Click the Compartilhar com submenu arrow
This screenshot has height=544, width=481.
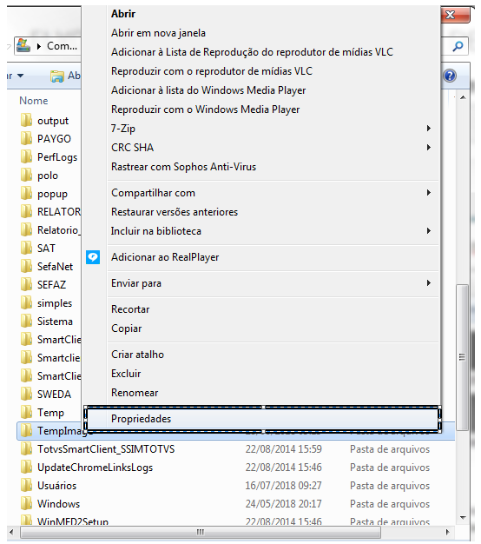coord(429,193)
